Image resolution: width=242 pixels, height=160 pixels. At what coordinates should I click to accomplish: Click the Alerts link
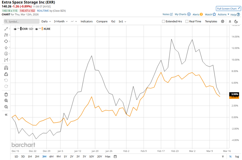(x=196, y=14)
